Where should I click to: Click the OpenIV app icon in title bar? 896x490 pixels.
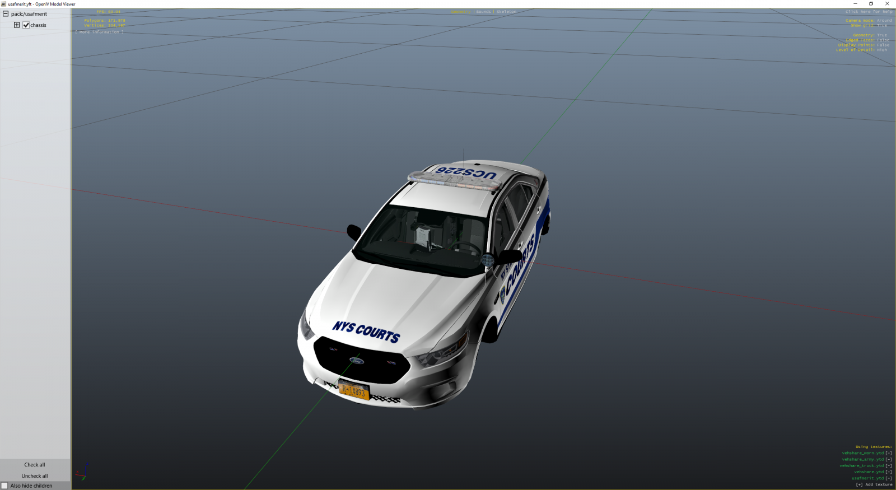(3, 4)
